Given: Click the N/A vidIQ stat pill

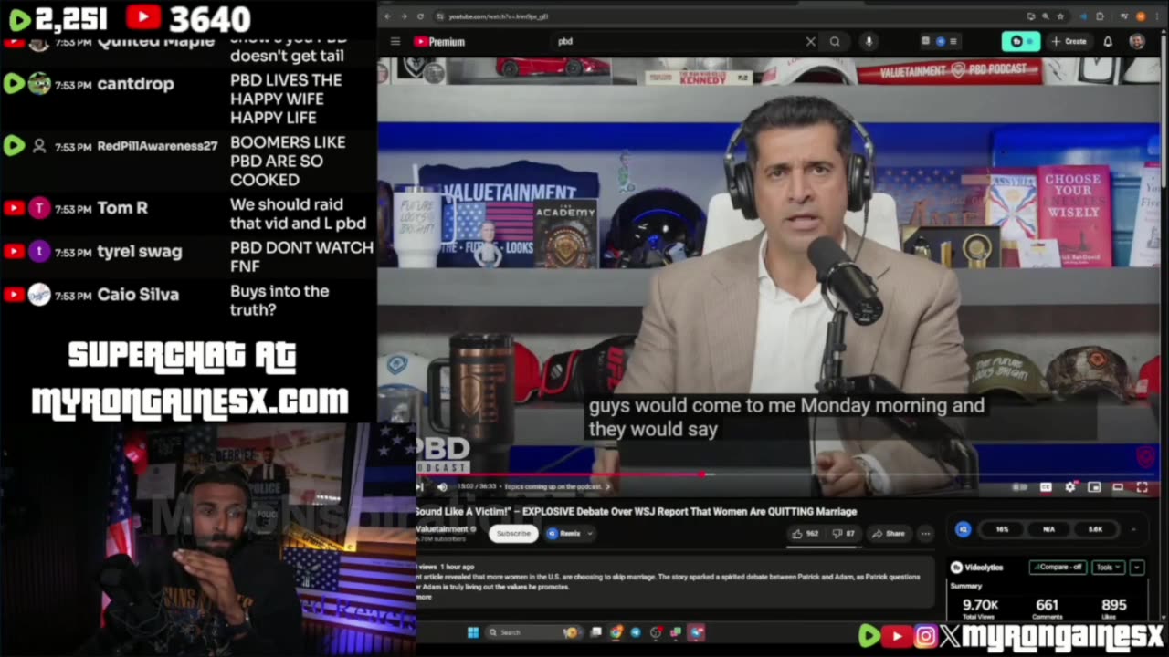Looking at the screenshot, I should pos(1048,529).
